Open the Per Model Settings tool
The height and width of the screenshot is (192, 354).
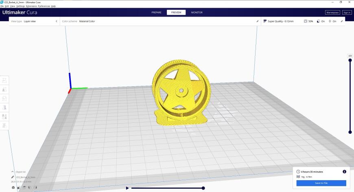pyautogui.click(x=4, y=116)
